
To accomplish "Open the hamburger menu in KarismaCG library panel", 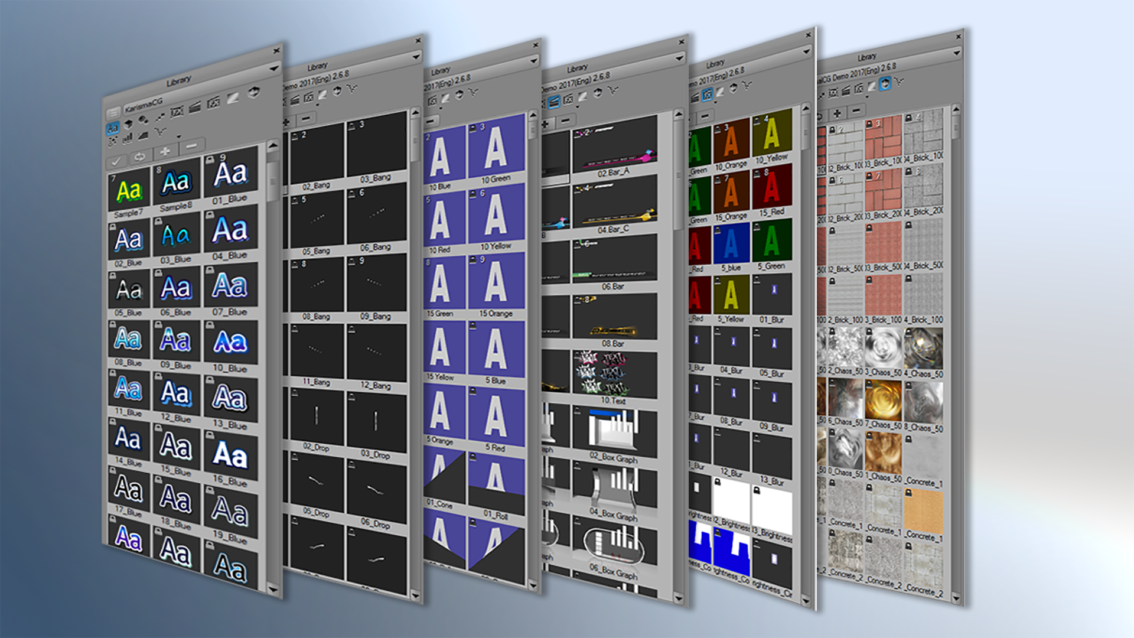I will (x=113, y=113).
